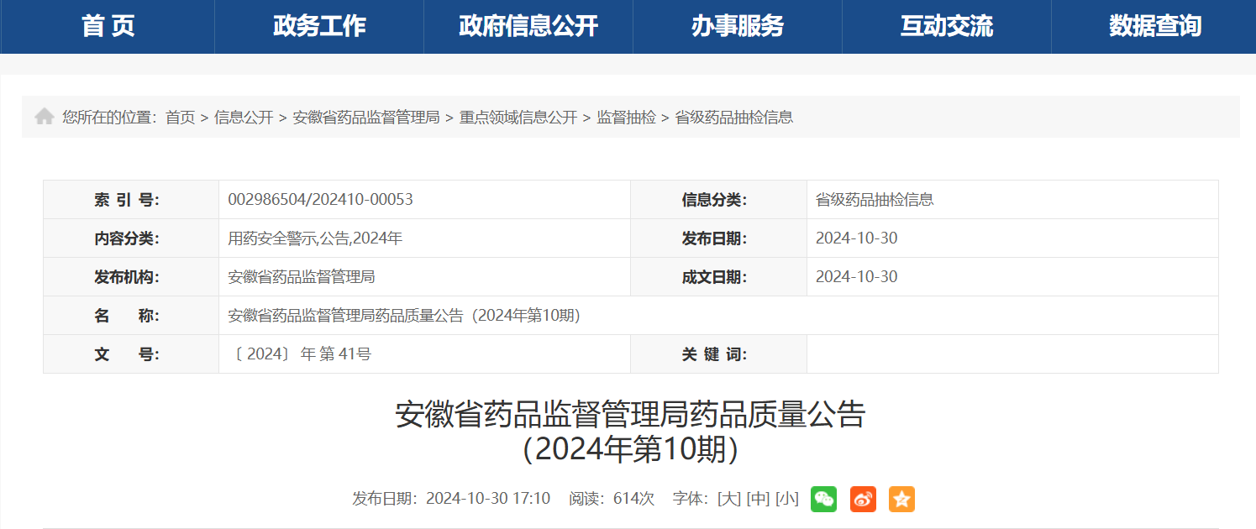
Task: Open 安徽省药品监督管理局 breadcrumb link
Action: (x=366, y=118)
